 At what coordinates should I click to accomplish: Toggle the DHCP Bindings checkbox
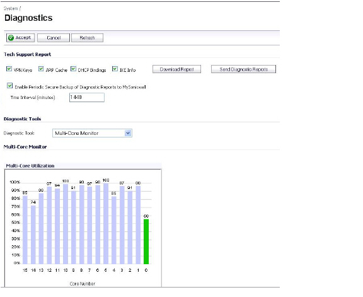[73, 69]
